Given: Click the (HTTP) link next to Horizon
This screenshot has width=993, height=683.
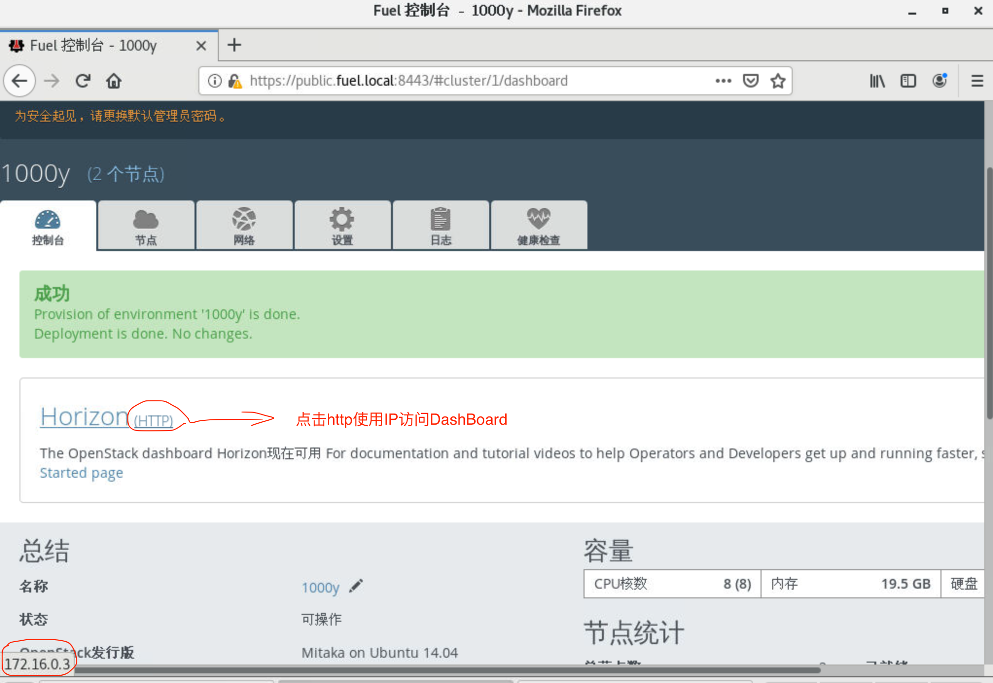Looking at the screenshot, I should pyautogui.click(x=153, y=420).
